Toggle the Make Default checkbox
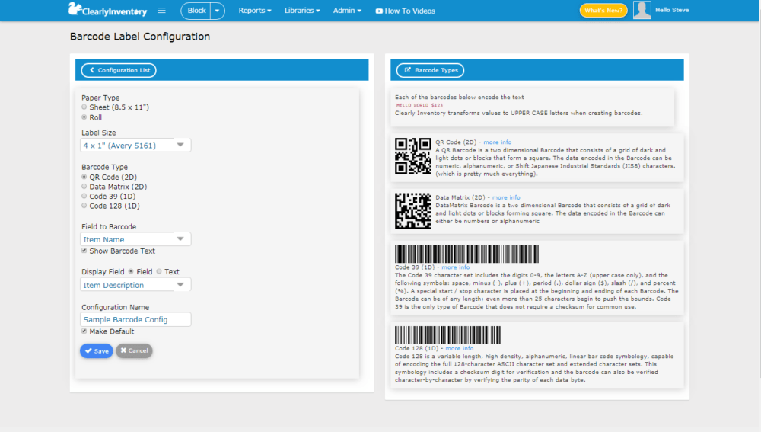The height and width of the screenshot is (432, 761). [84, 331]
